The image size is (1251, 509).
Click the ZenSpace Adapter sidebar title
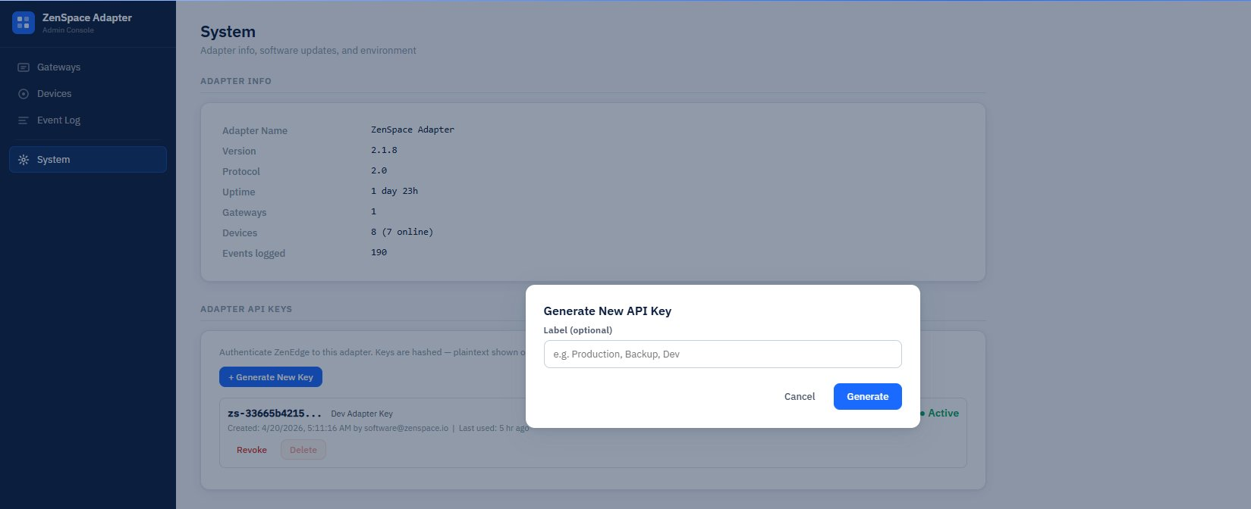(87, 17)
